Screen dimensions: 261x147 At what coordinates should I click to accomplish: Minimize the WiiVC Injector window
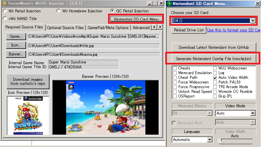point(150,3)
